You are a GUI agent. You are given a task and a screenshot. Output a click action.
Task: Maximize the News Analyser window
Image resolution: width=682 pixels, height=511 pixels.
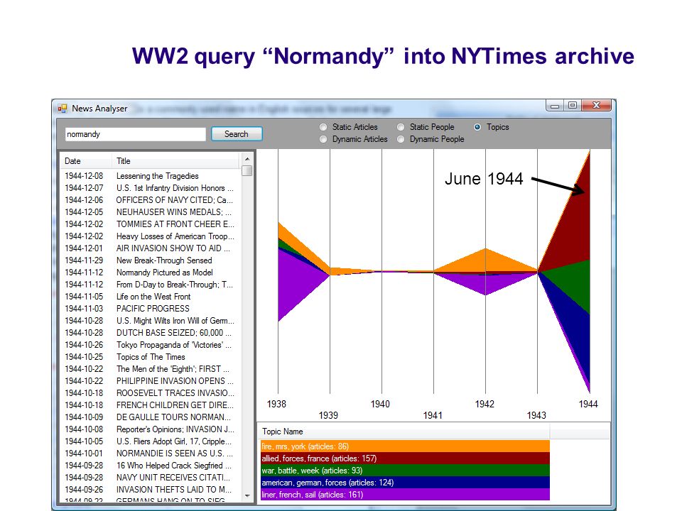tap(573, 106)
